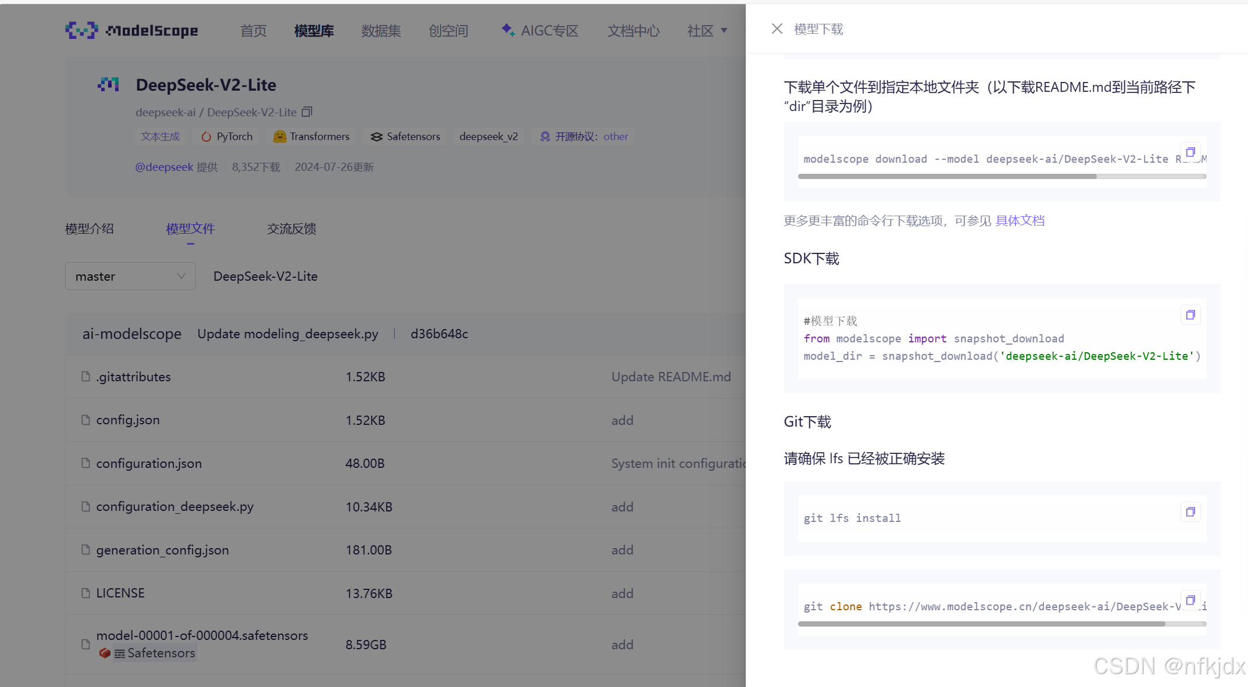Copy the deepseek-ai / DeepSeek-V2-Lite model path
The width and height of the screenshot is (1248, 687).
click(x=307, y=112)
